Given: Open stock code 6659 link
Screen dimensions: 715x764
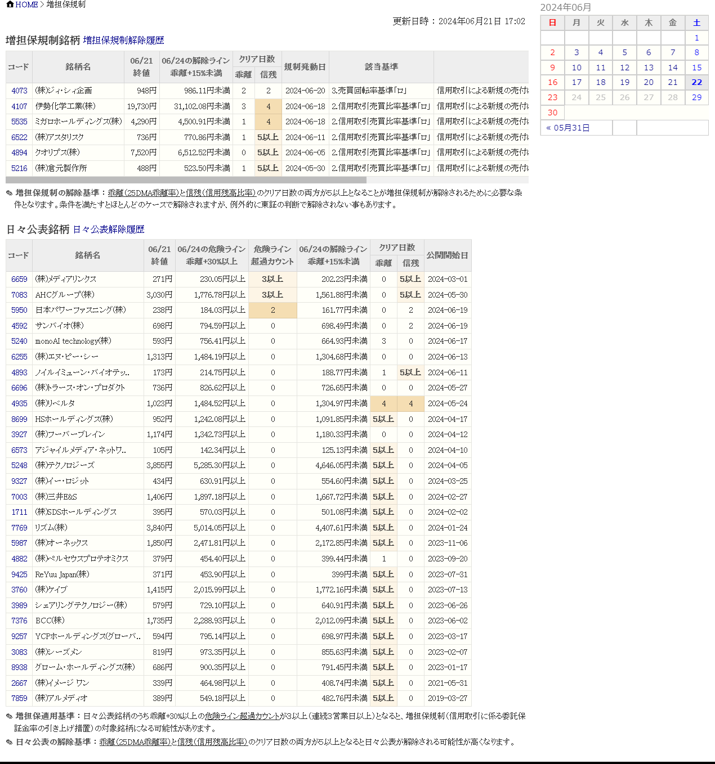Looking at the screenshot, I should (x=19, y=279).
